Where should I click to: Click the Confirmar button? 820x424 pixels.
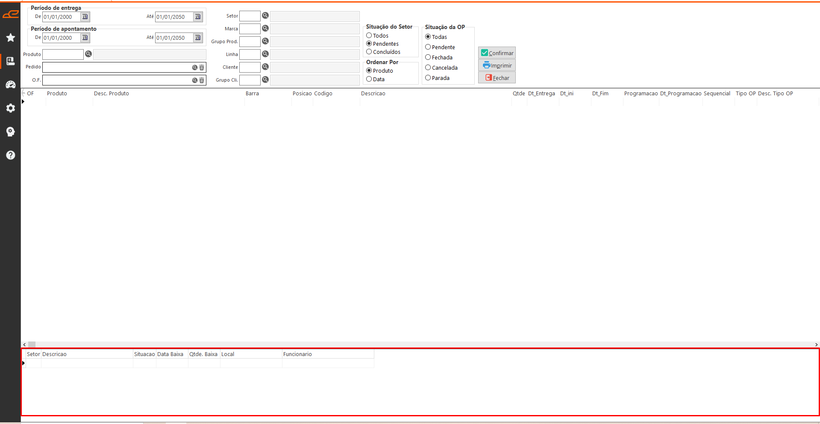[497, 53]
